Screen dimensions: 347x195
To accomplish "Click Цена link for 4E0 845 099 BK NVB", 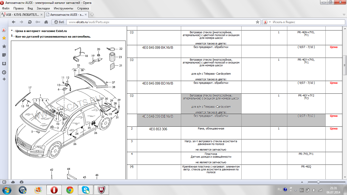I will (334, 47).
